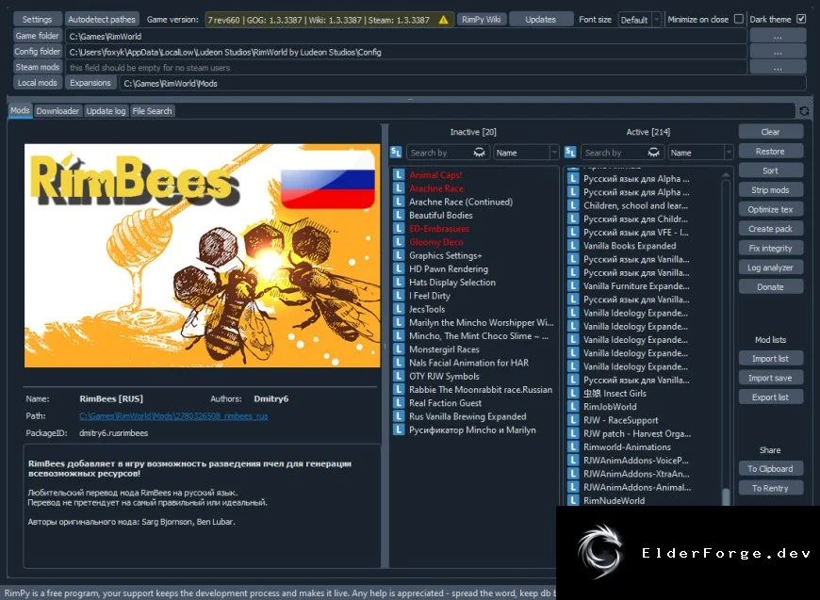Click the SL icon above the Inactive list
This screenshot has width=820, height=600.
[396, 152]
